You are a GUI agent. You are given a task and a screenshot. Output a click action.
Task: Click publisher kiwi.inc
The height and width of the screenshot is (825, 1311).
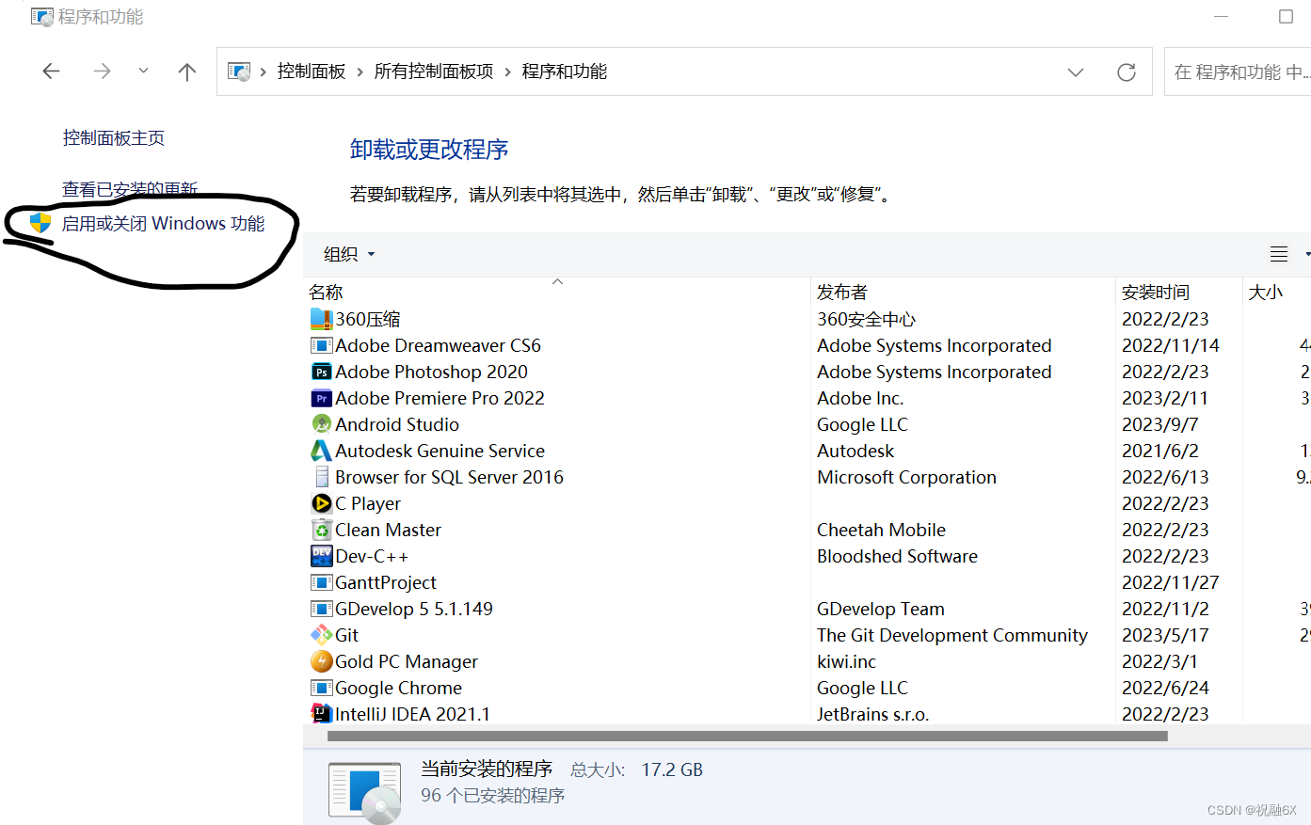pyautogui.click(x=846, y=661)
